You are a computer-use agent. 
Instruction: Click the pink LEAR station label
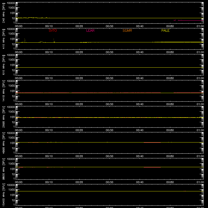point(90,30)
